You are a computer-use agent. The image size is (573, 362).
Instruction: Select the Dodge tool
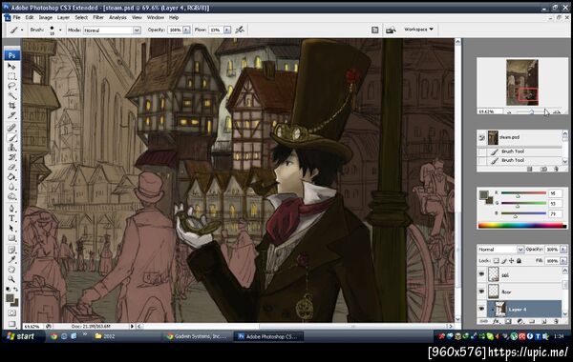point(11,197)
